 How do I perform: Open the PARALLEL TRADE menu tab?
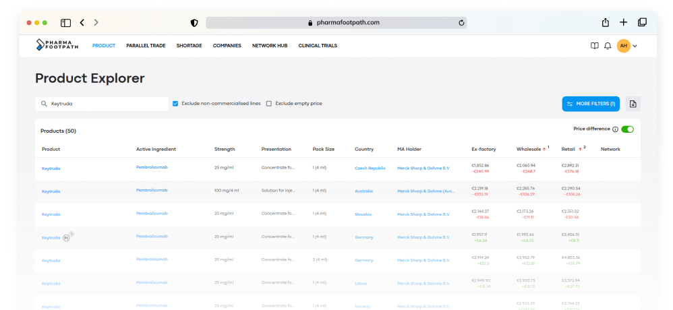[x=146, y=45]
